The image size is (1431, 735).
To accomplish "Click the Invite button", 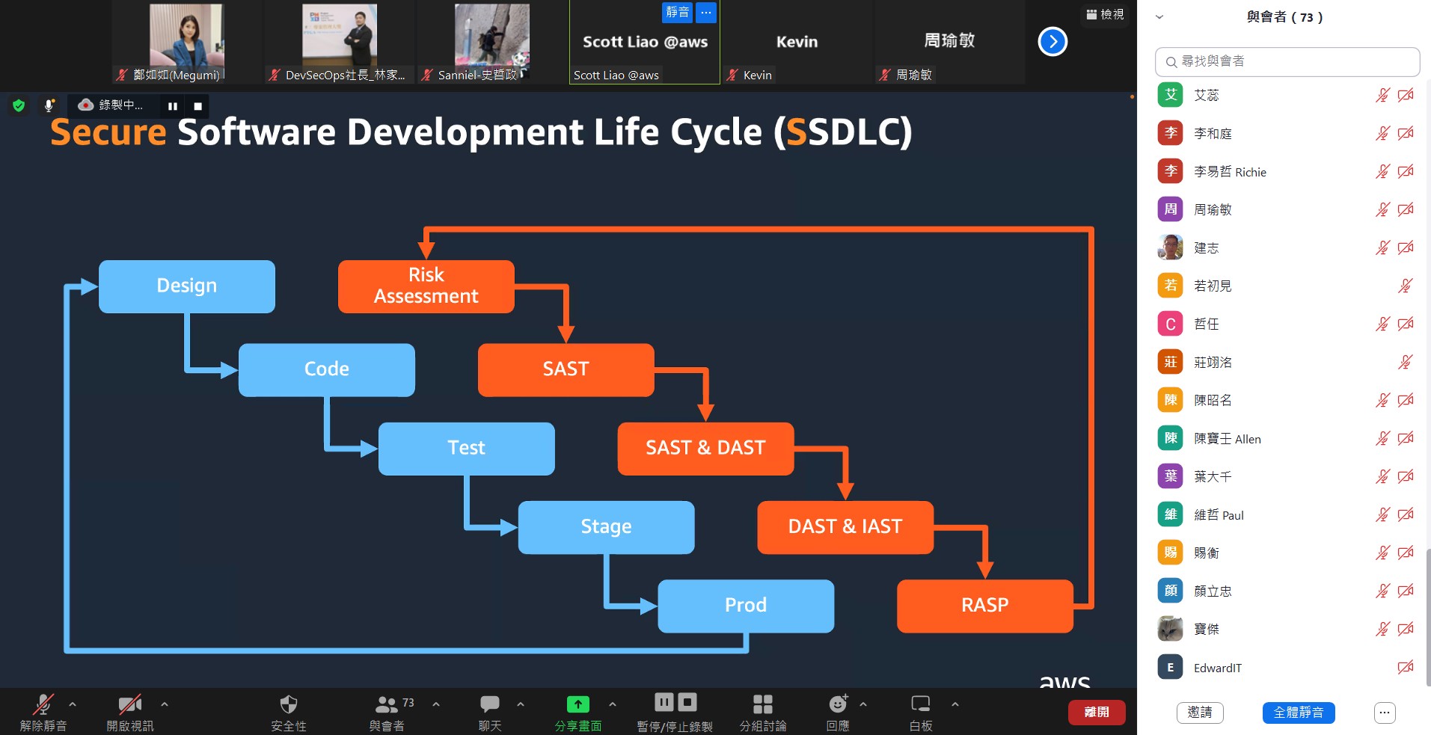I will tap(1199, 713).
